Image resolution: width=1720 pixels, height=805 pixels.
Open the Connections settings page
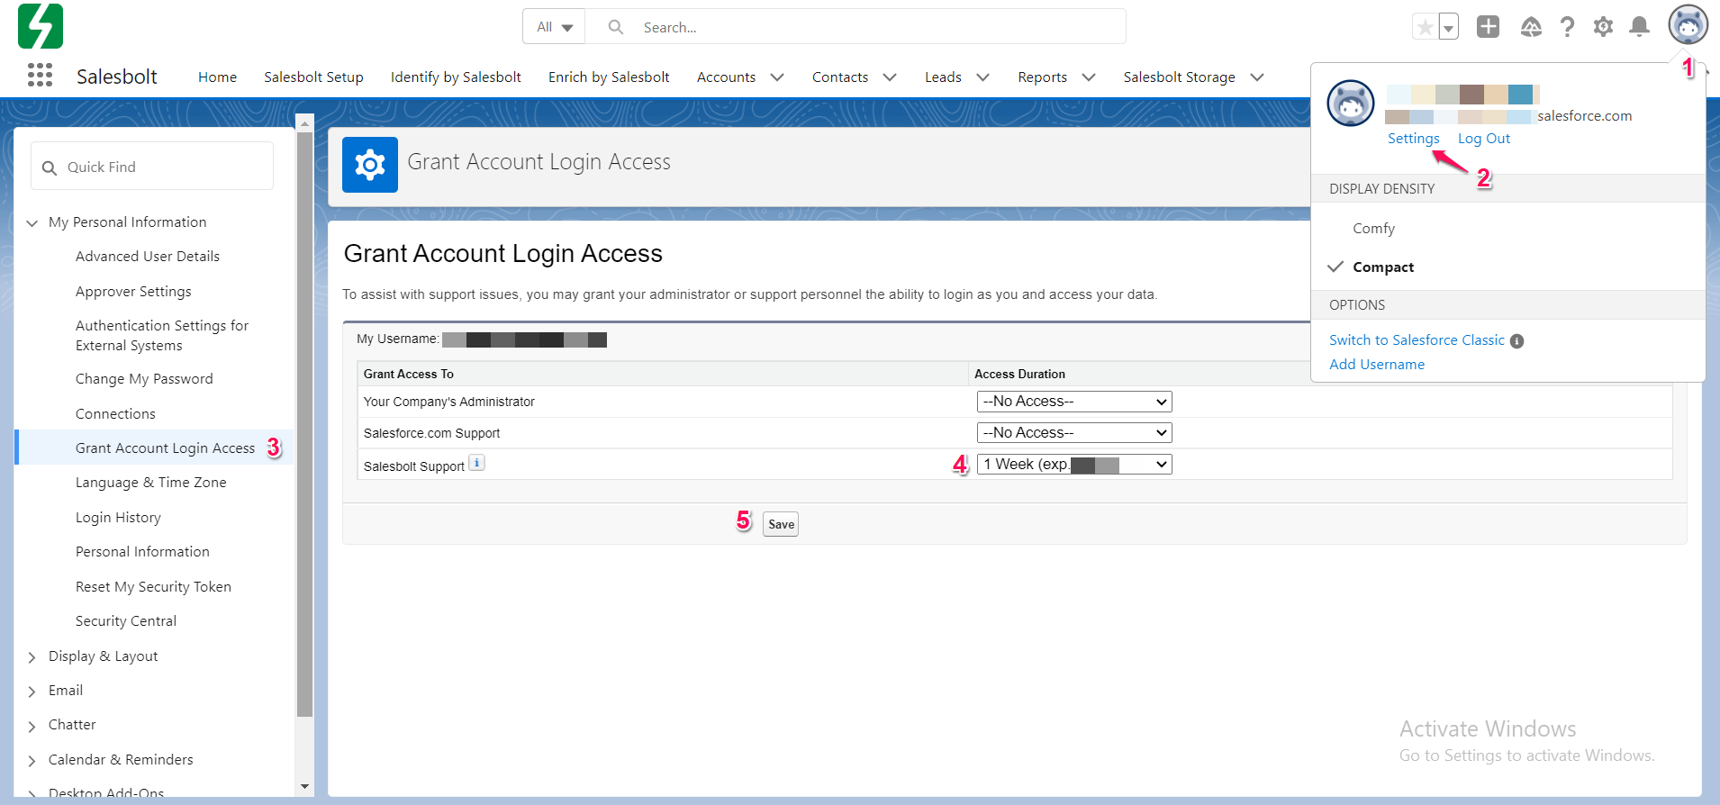point(115,414)
